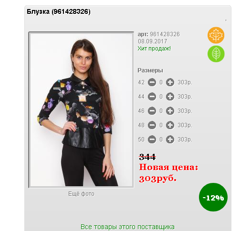Open 'Все товары этого поставщика' link

point(127,227)
